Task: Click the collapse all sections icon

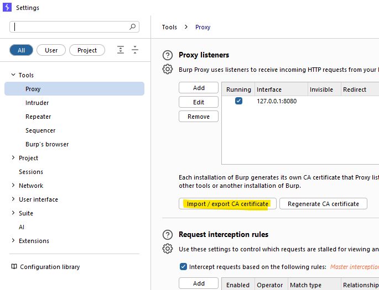Action: click(x=135, y=50)
